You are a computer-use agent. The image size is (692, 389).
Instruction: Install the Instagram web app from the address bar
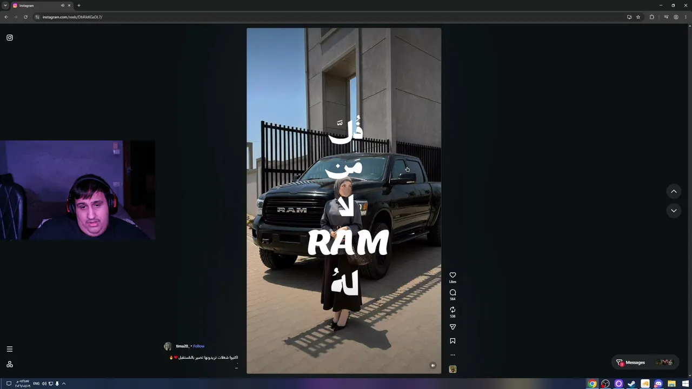coord(629,17)
